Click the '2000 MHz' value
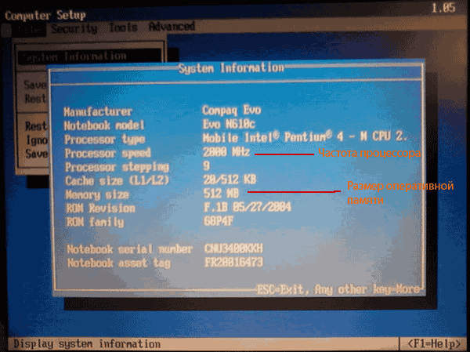This screenshot has width=470, height=352. click(226, 152)
